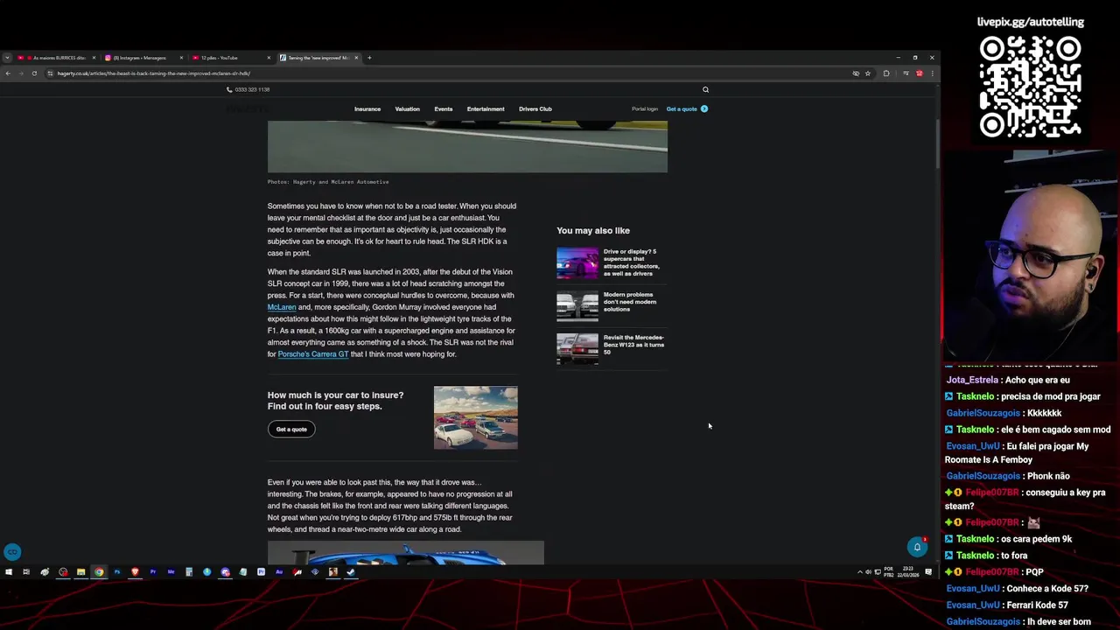Call the 0333 323 1138 phone number

(248, 89)
